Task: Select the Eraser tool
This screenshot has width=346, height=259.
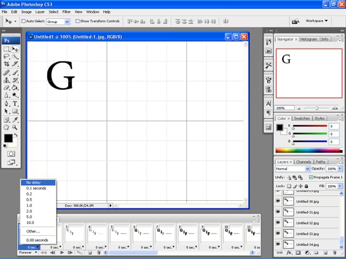Action: [x=6, y=87]
